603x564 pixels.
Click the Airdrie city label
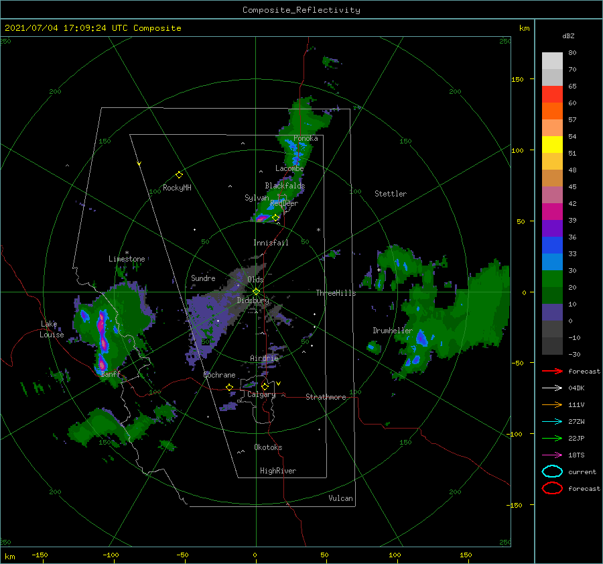(264, 358)
